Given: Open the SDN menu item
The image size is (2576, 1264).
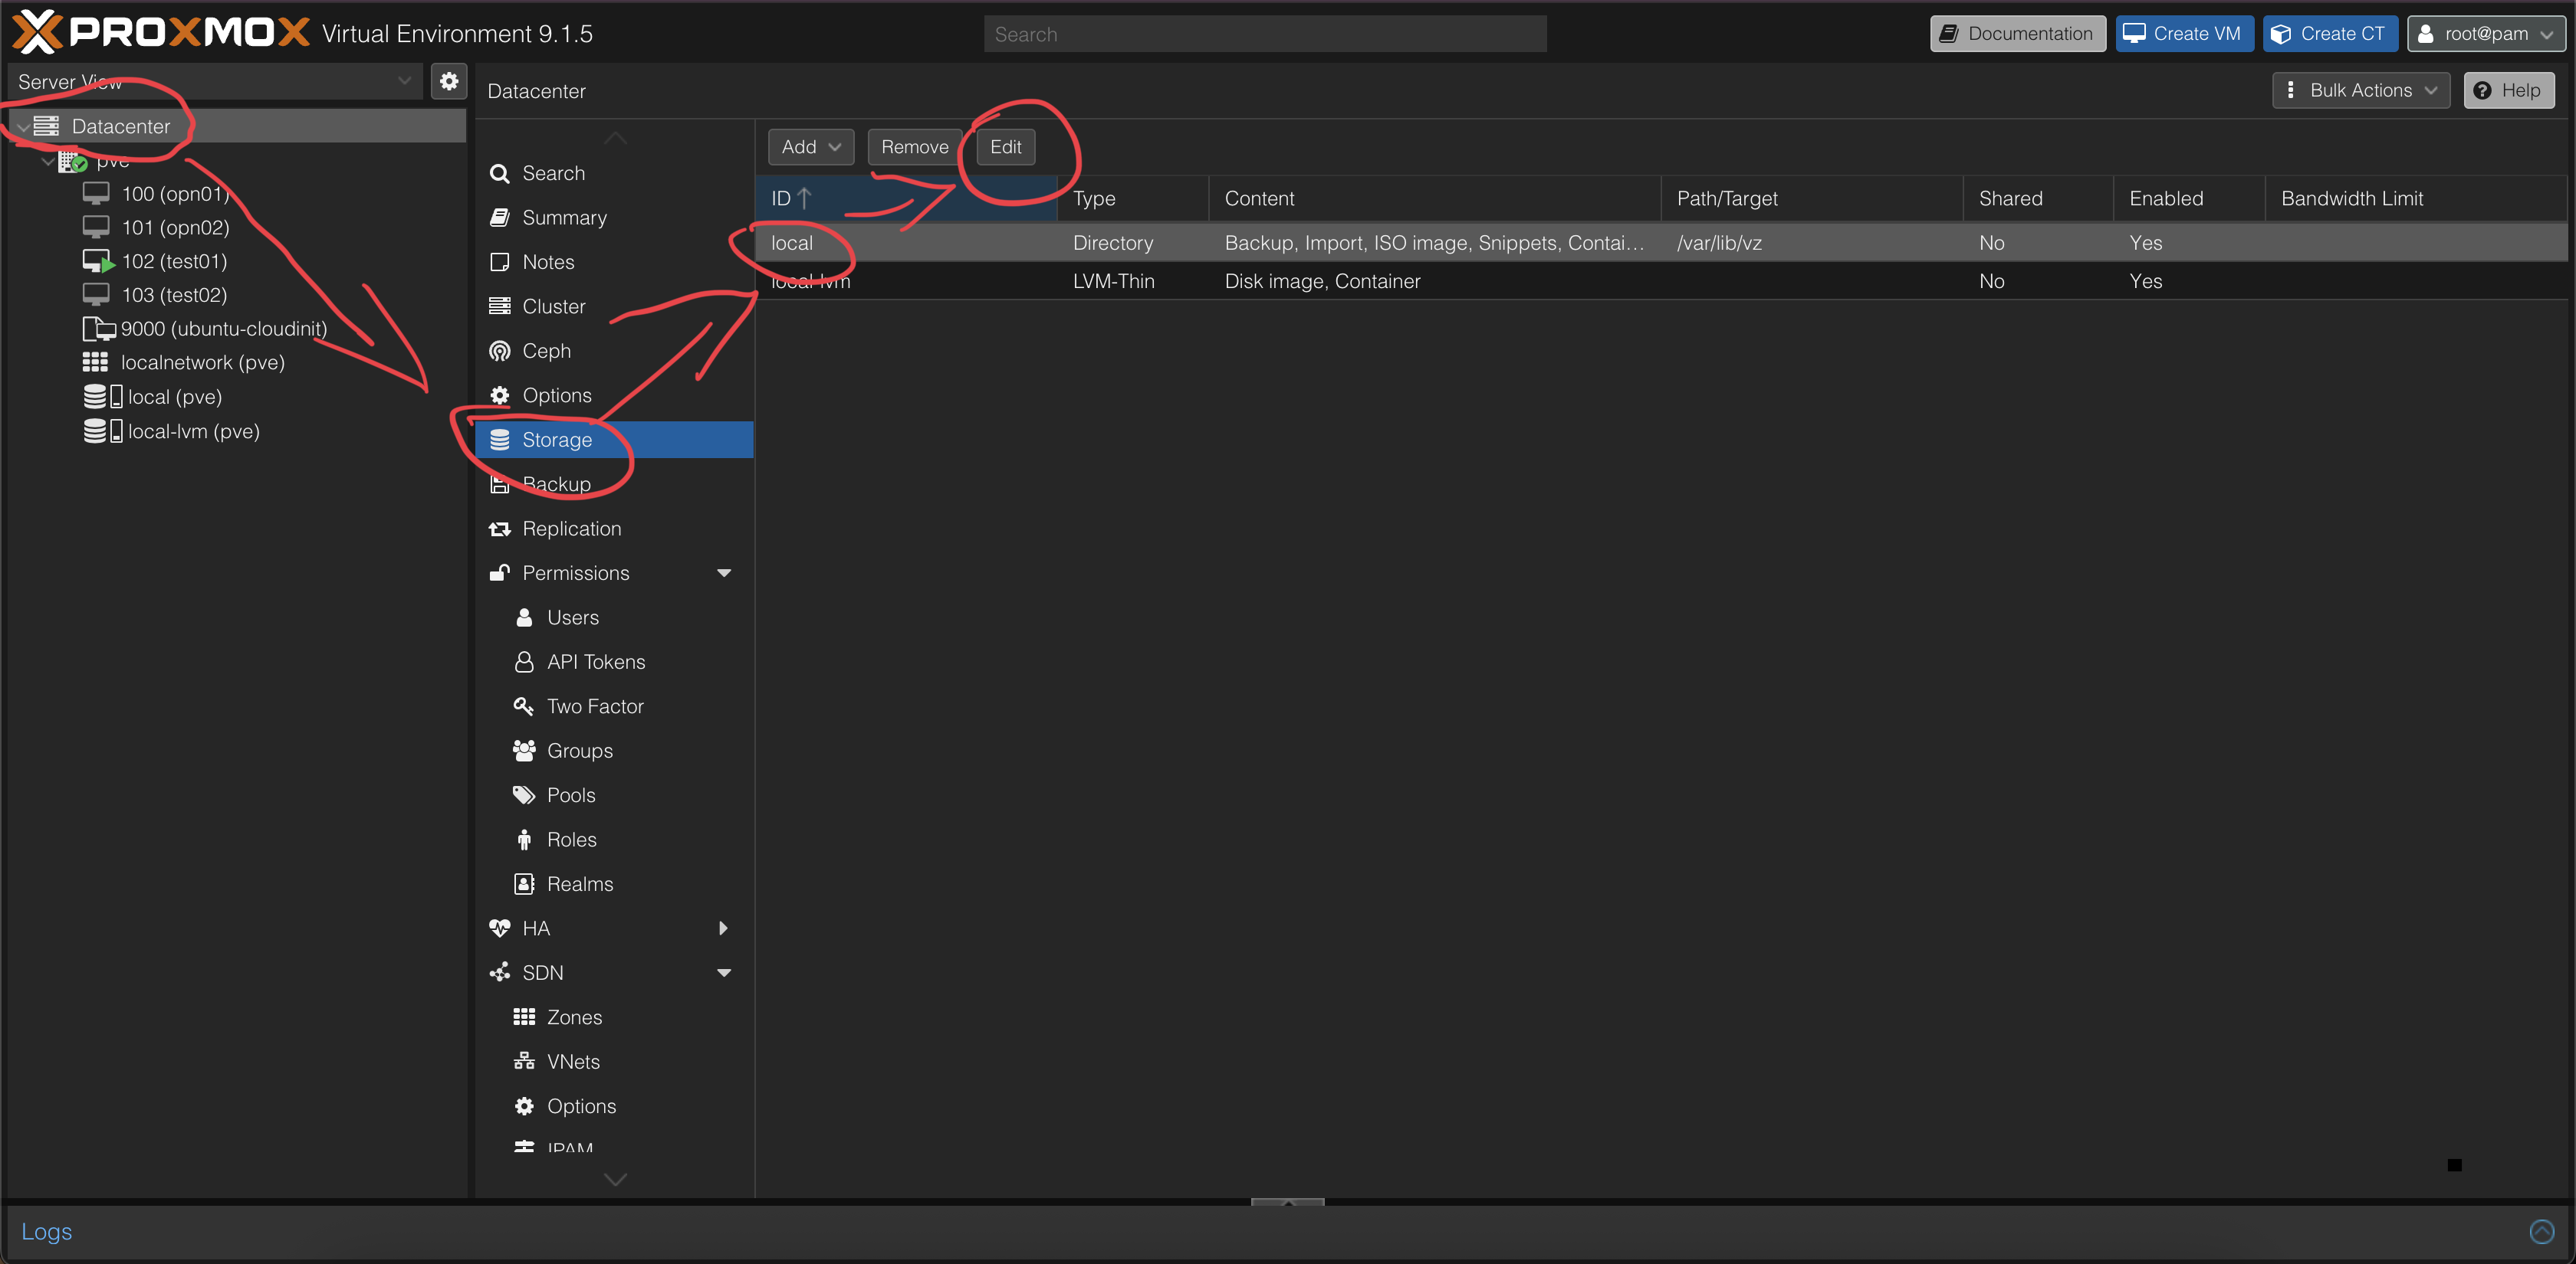Looking at the screenshot, I should click(614, 973).
